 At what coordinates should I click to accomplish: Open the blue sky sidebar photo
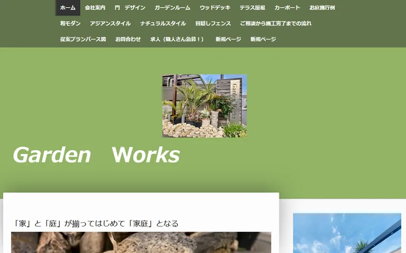pos(347,233)
